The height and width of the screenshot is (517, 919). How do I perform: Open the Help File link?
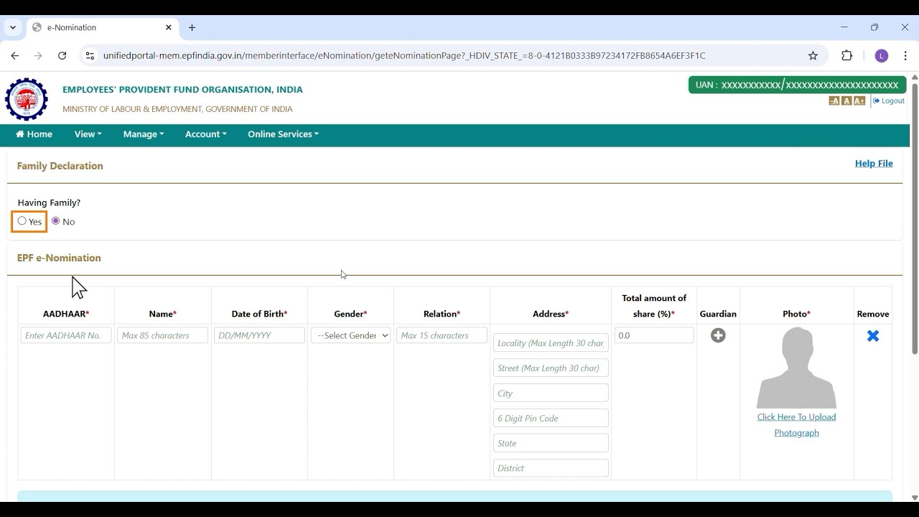[x=874, y=164]
